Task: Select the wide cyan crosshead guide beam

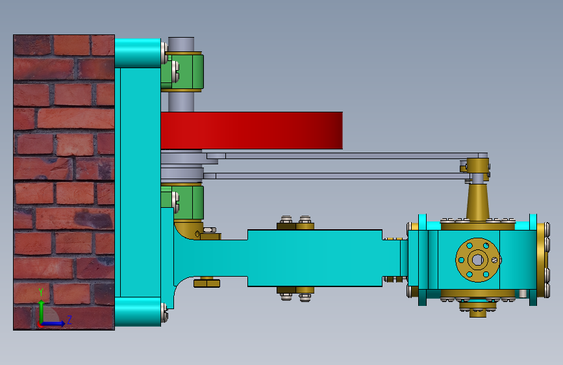Action: click(x=314, y=258)
